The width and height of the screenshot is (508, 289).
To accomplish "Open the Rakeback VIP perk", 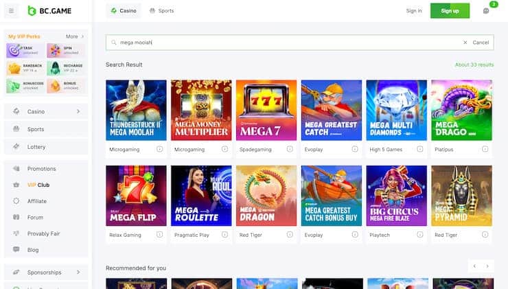I will point(25,68).
